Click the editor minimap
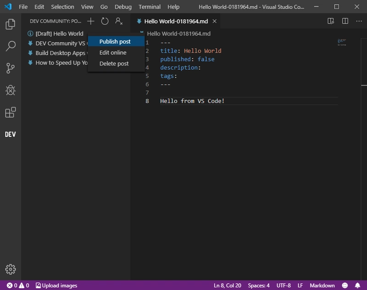The width and height of the screenshot is (367, 290). (x=342, y=42)
